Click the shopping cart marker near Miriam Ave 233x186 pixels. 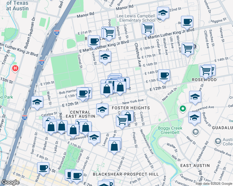pos(188,49)
